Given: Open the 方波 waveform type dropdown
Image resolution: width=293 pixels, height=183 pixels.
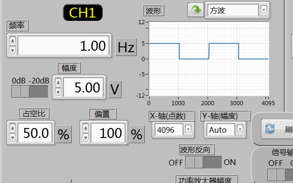Looking at the screenshot, I should [264, 9].
